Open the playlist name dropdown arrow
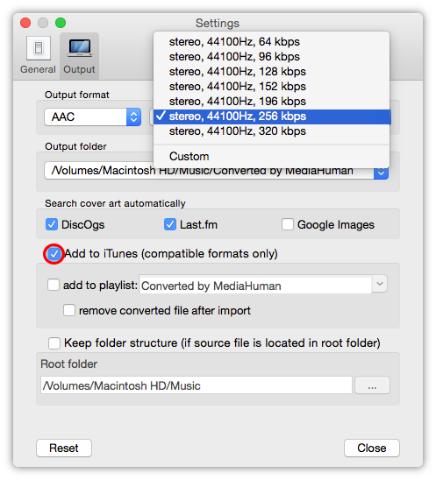This screenshot has width=436, height=480. [x=380, y=284]
